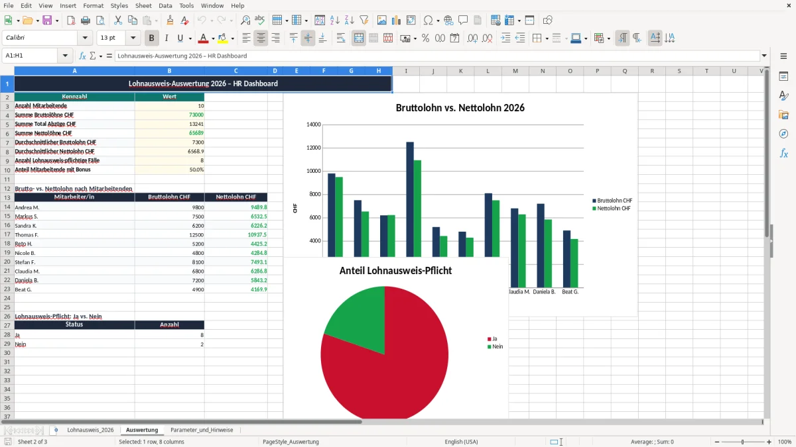Click status bar zoom 100% value

[785, 442]
